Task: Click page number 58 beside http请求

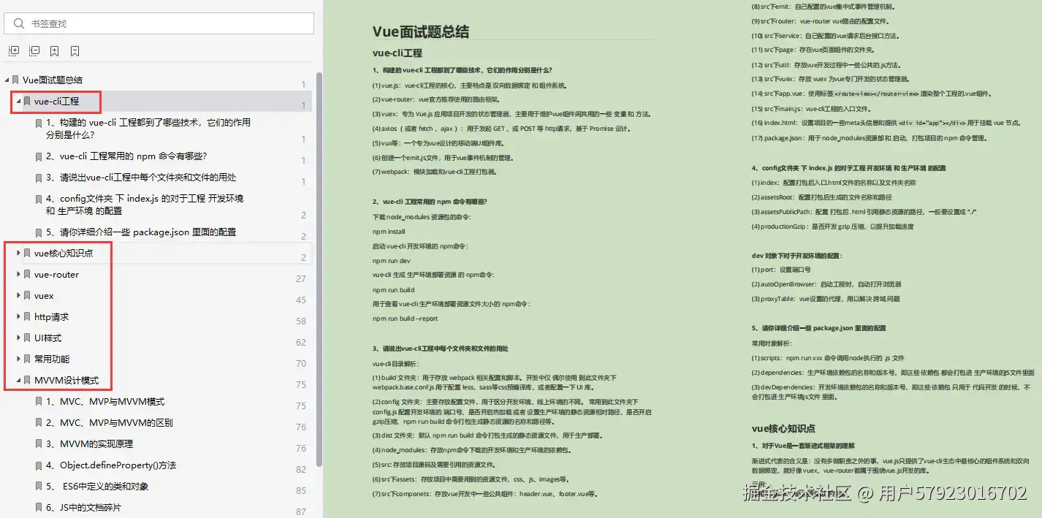Action: [x=301, y=321]
